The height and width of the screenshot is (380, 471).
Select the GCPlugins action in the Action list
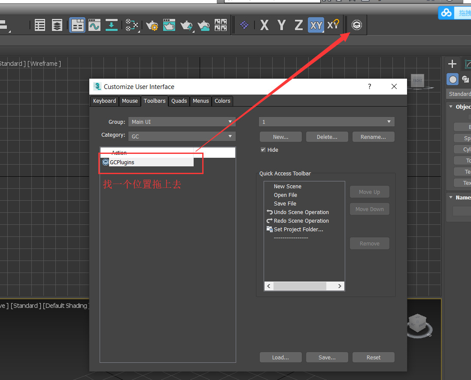[x=122, y=162]
